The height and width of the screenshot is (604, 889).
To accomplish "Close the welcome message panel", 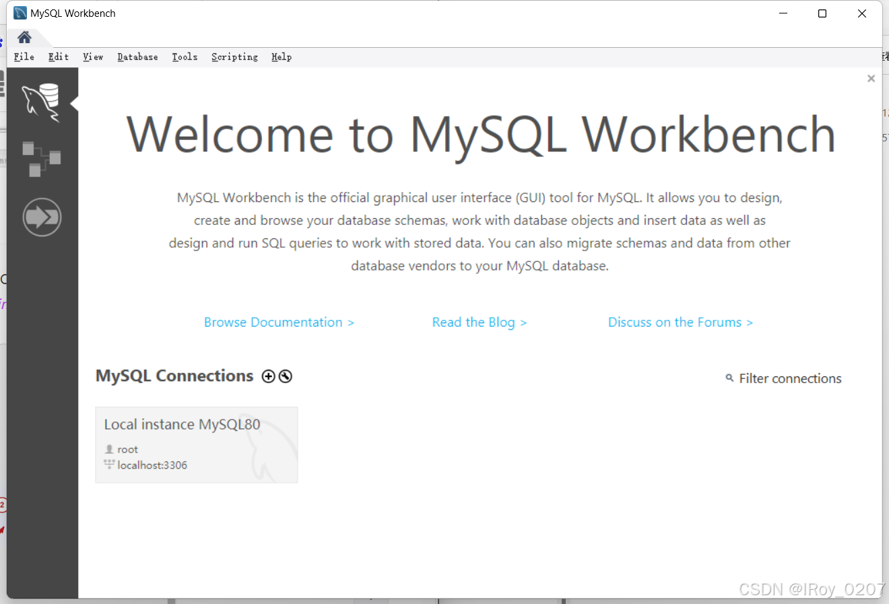I will (x=871, y=78).
